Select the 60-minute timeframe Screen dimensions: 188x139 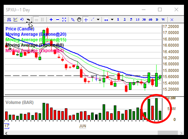(151, 20)
